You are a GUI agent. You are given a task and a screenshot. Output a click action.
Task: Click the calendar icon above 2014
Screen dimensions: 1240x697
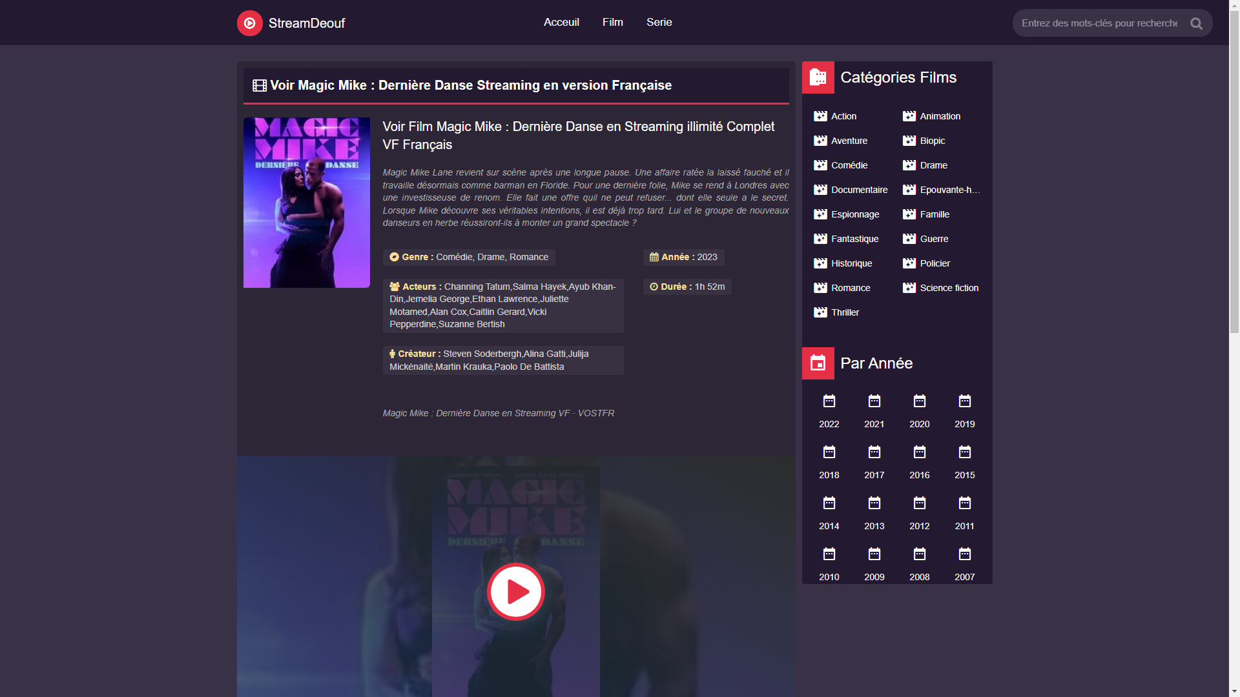click(829, 503)
